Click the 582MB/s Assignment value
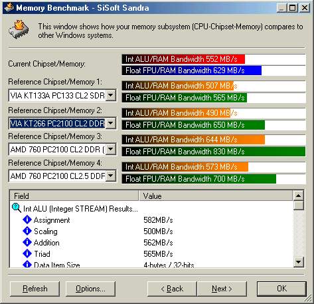 point(158,220)
